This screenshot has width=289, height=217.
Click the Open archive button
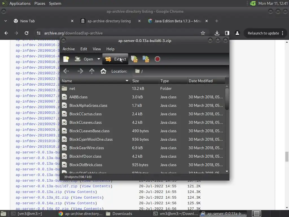[84, 59]
